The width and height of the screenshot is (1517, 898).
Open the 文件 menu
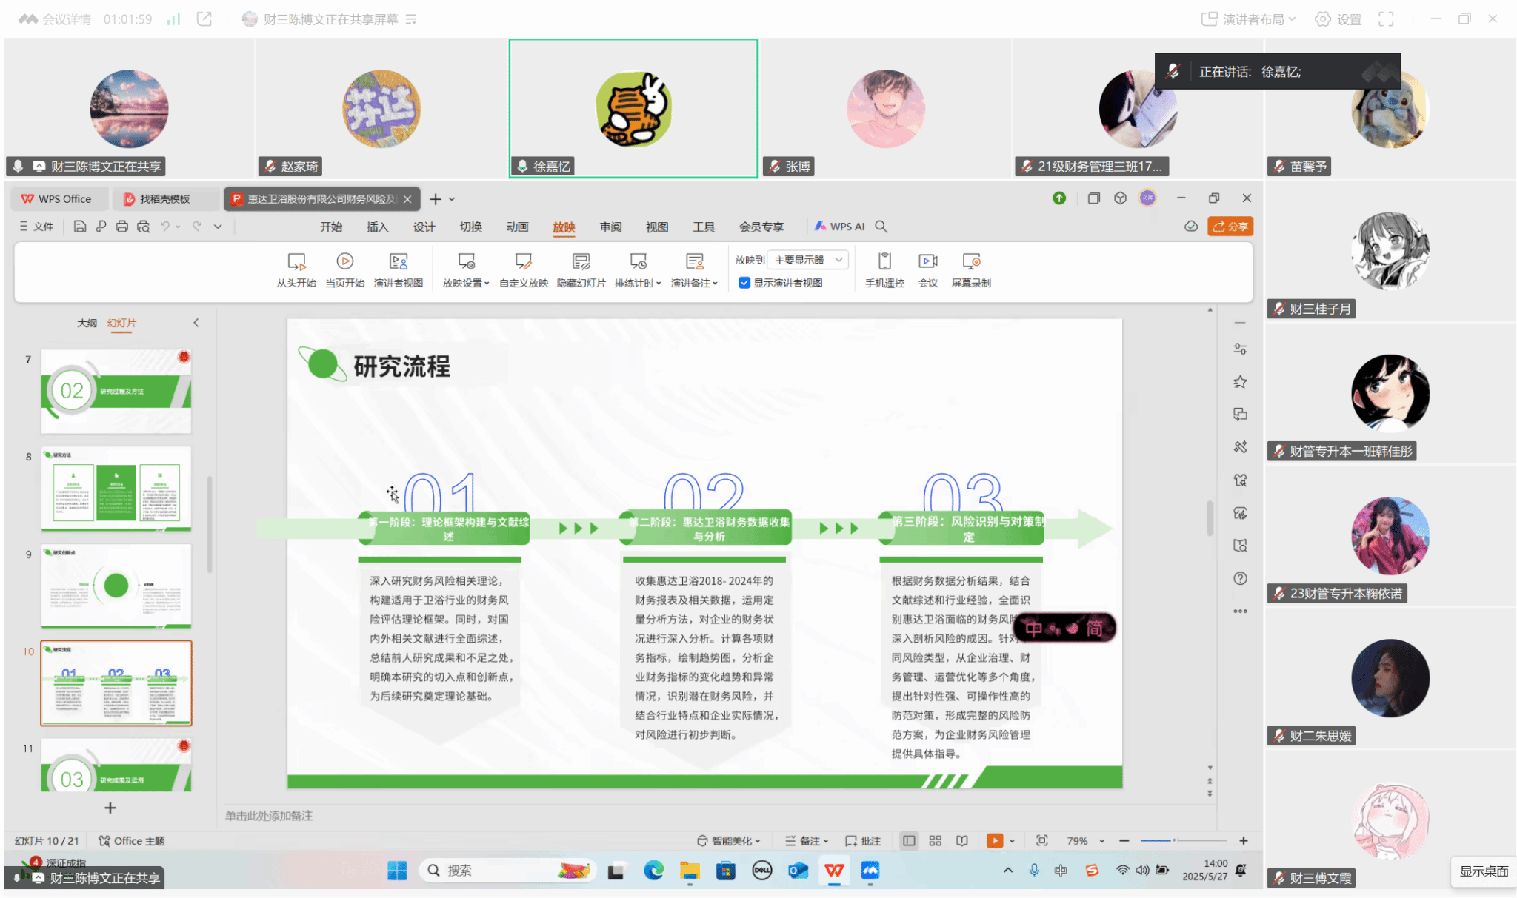pyautogui.click(x=36, y=227)
